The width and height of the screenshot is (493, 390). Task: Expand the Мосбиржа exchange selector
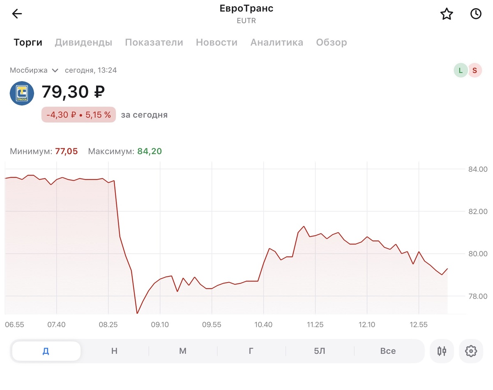coord(35,70)
